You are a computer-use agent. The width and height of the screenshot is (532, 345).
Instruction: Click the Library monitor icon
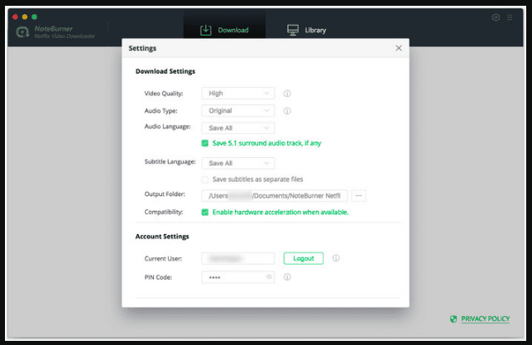pyautogui.click(x=293, y=30)
